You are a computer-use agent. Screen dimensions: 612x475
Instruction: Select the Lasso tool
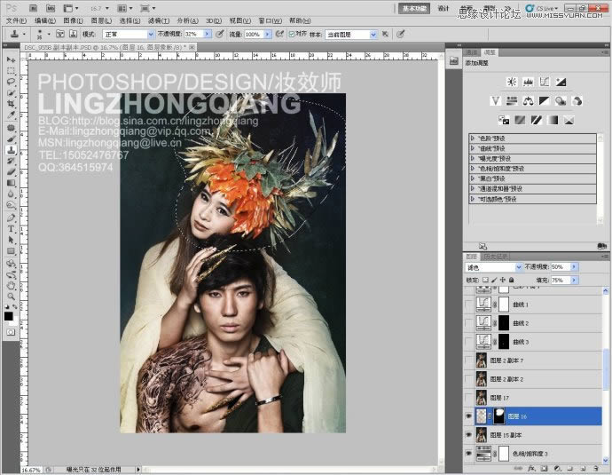(x=11, y=82)
